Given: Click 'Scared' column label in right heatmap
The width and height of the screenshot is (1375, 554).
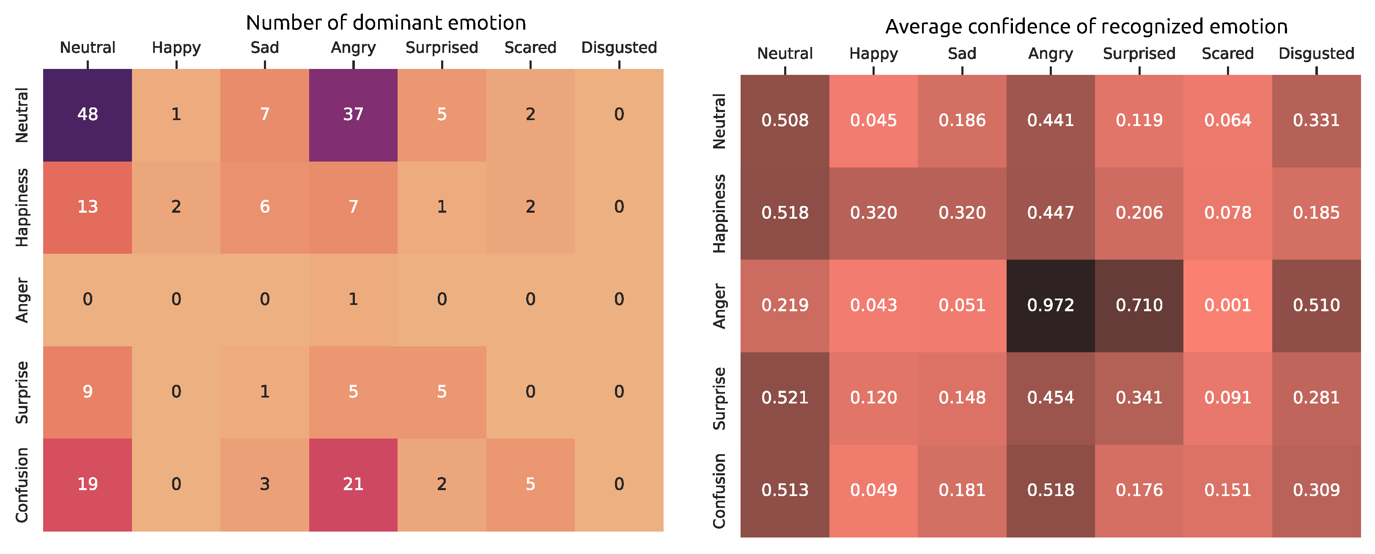Looking at the screenshot, I should [1228, 54].
